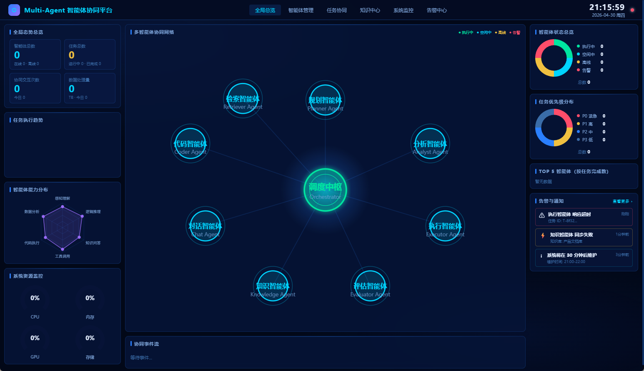
Task: Click the 执行中 legend item in the network panel
Action: point(466,33)
